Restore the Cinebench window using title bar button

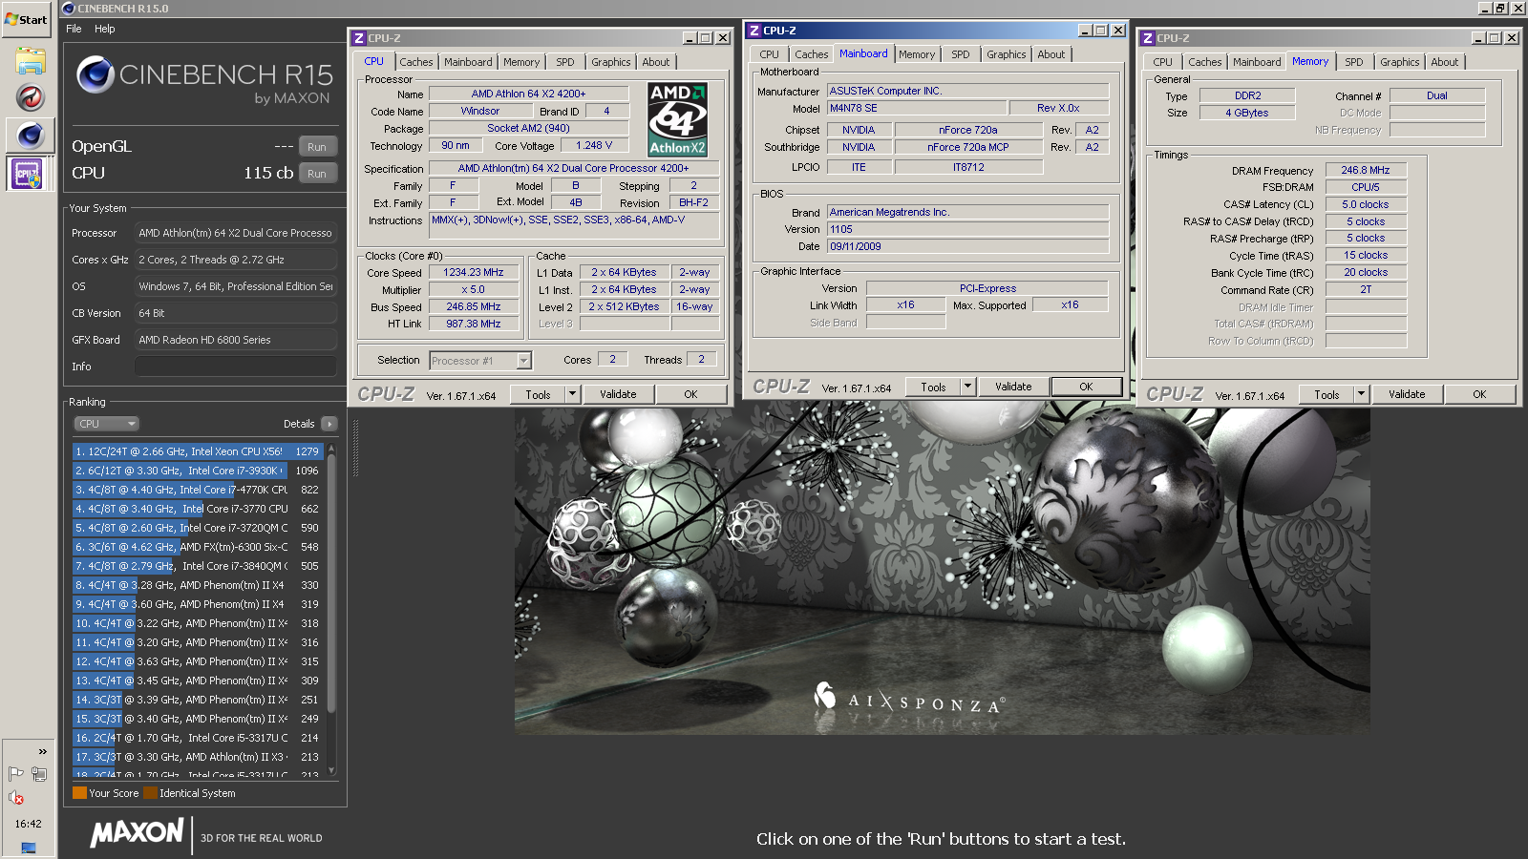pyautogui.click(x=1500, y=8)
